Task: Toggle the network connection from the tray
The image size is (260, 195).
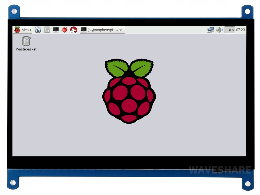Action: [211, 30]
